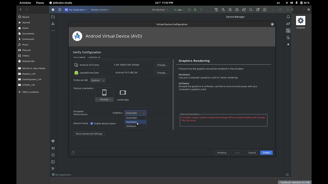
Task: Toggle the Enable device frame checkbox
Action: tap(92, 123)
